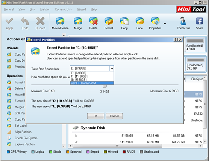Expand toolbar overflow chevron

tap(165, 24)
